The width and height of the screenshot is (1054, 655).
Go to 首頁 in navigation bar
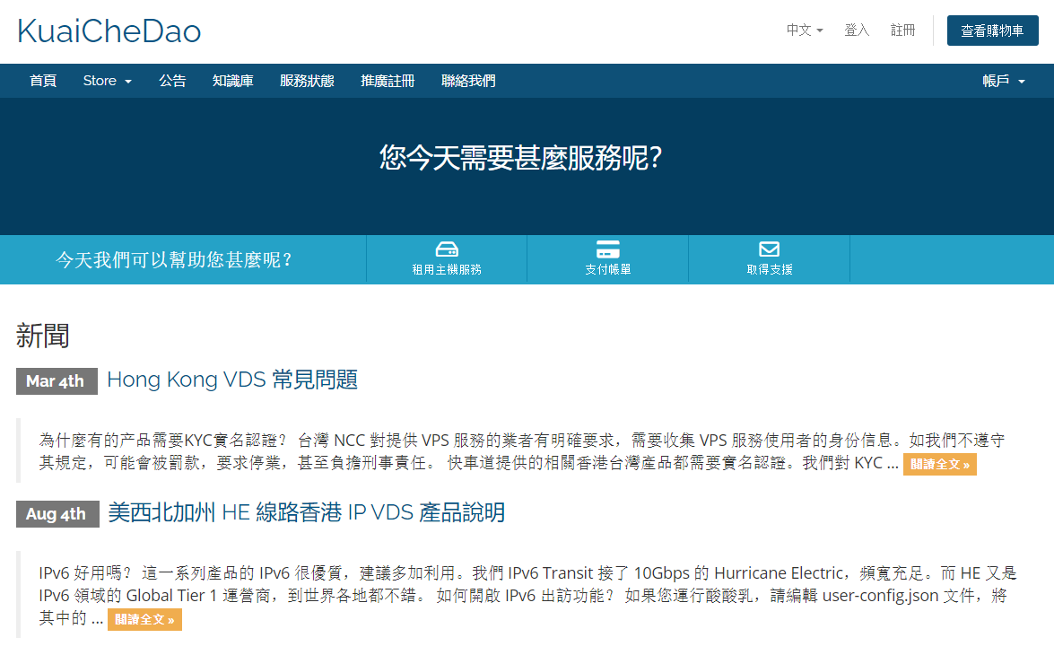click(43, 81)
